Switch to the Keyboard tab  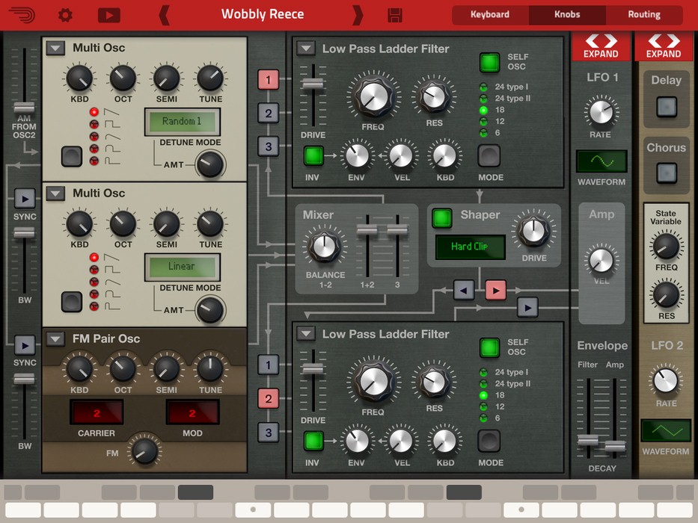tap(490, 15)
